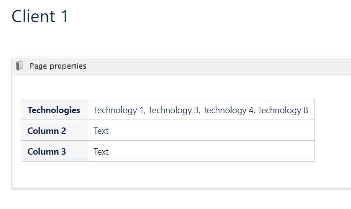Click 'Technology 4' in the Technologies row
Screen dimensions: 351x209
(228, 110)
